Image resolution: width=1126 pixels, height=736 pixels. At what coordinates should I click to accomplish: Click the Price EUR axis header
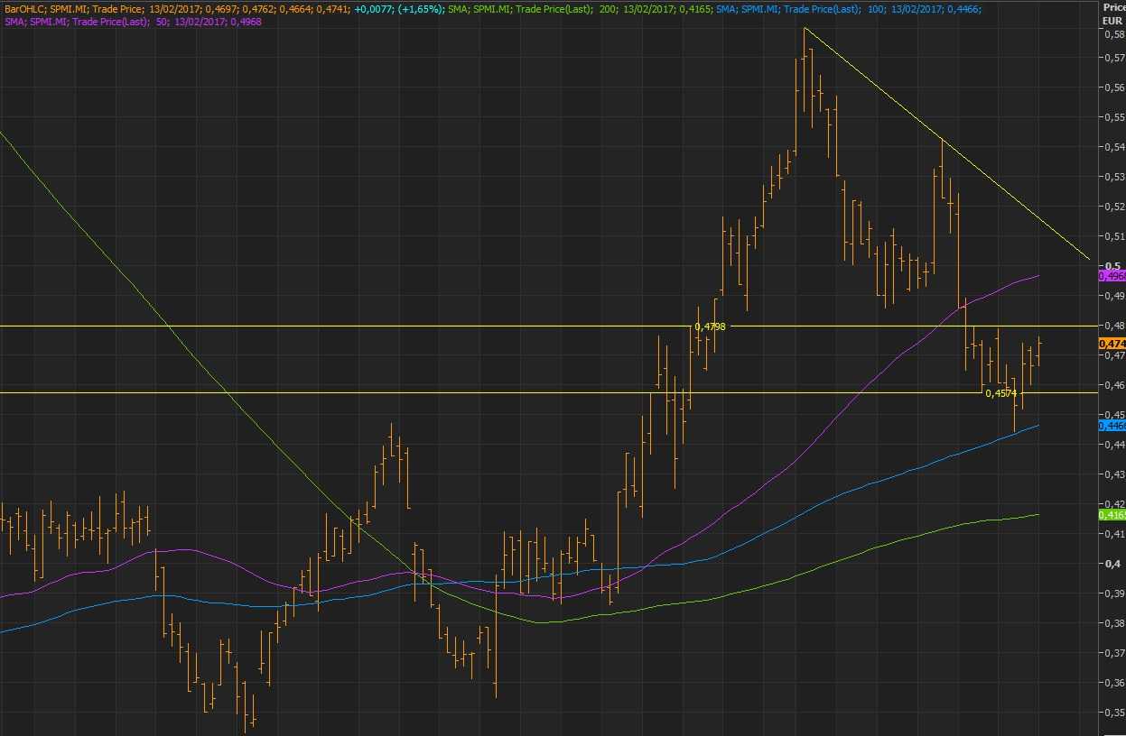point(1113,13)
